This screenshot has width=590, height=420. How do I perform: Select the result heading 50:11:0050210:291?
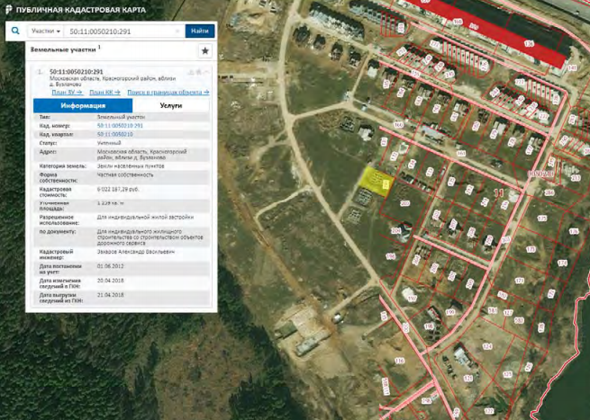(76, 72)
